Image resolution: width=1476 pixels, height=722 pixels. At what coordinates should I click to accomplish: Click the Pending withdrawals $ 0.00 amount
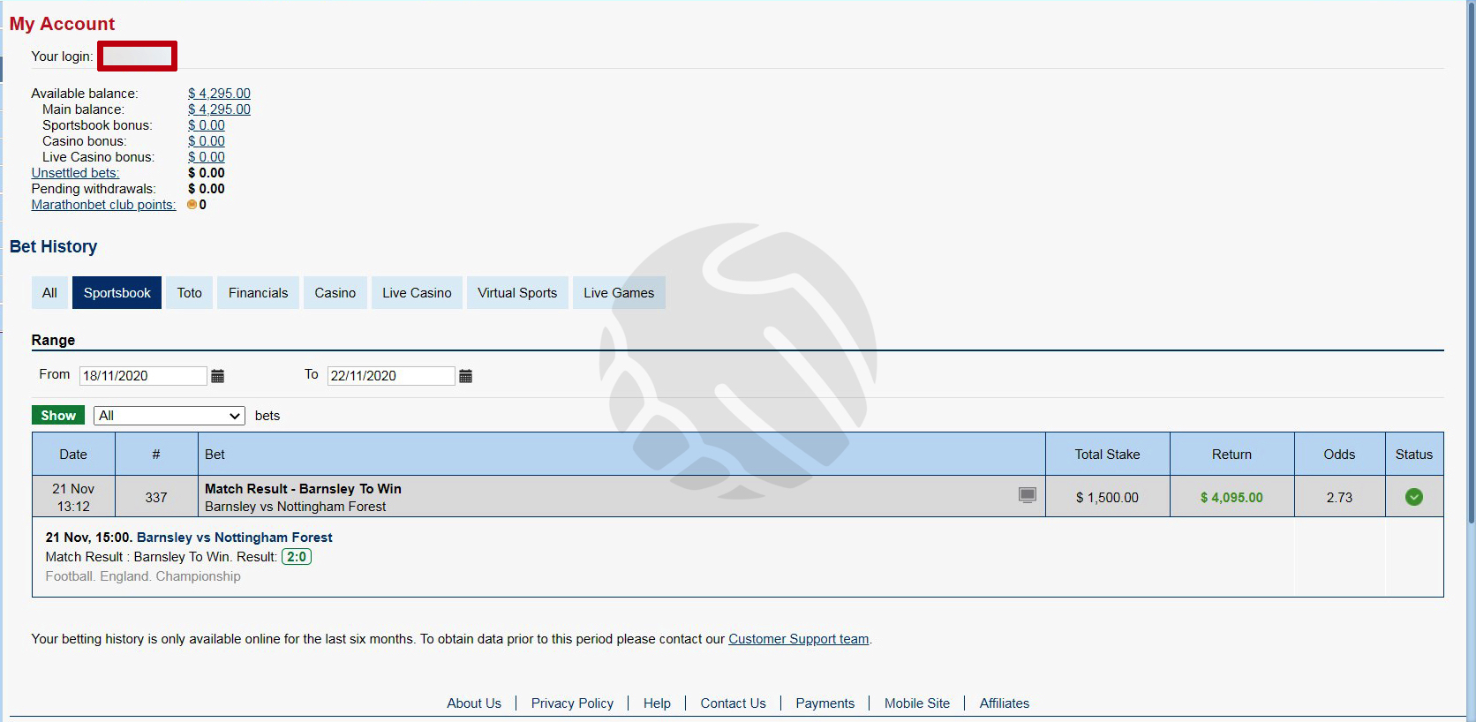[x=207, y=189]
